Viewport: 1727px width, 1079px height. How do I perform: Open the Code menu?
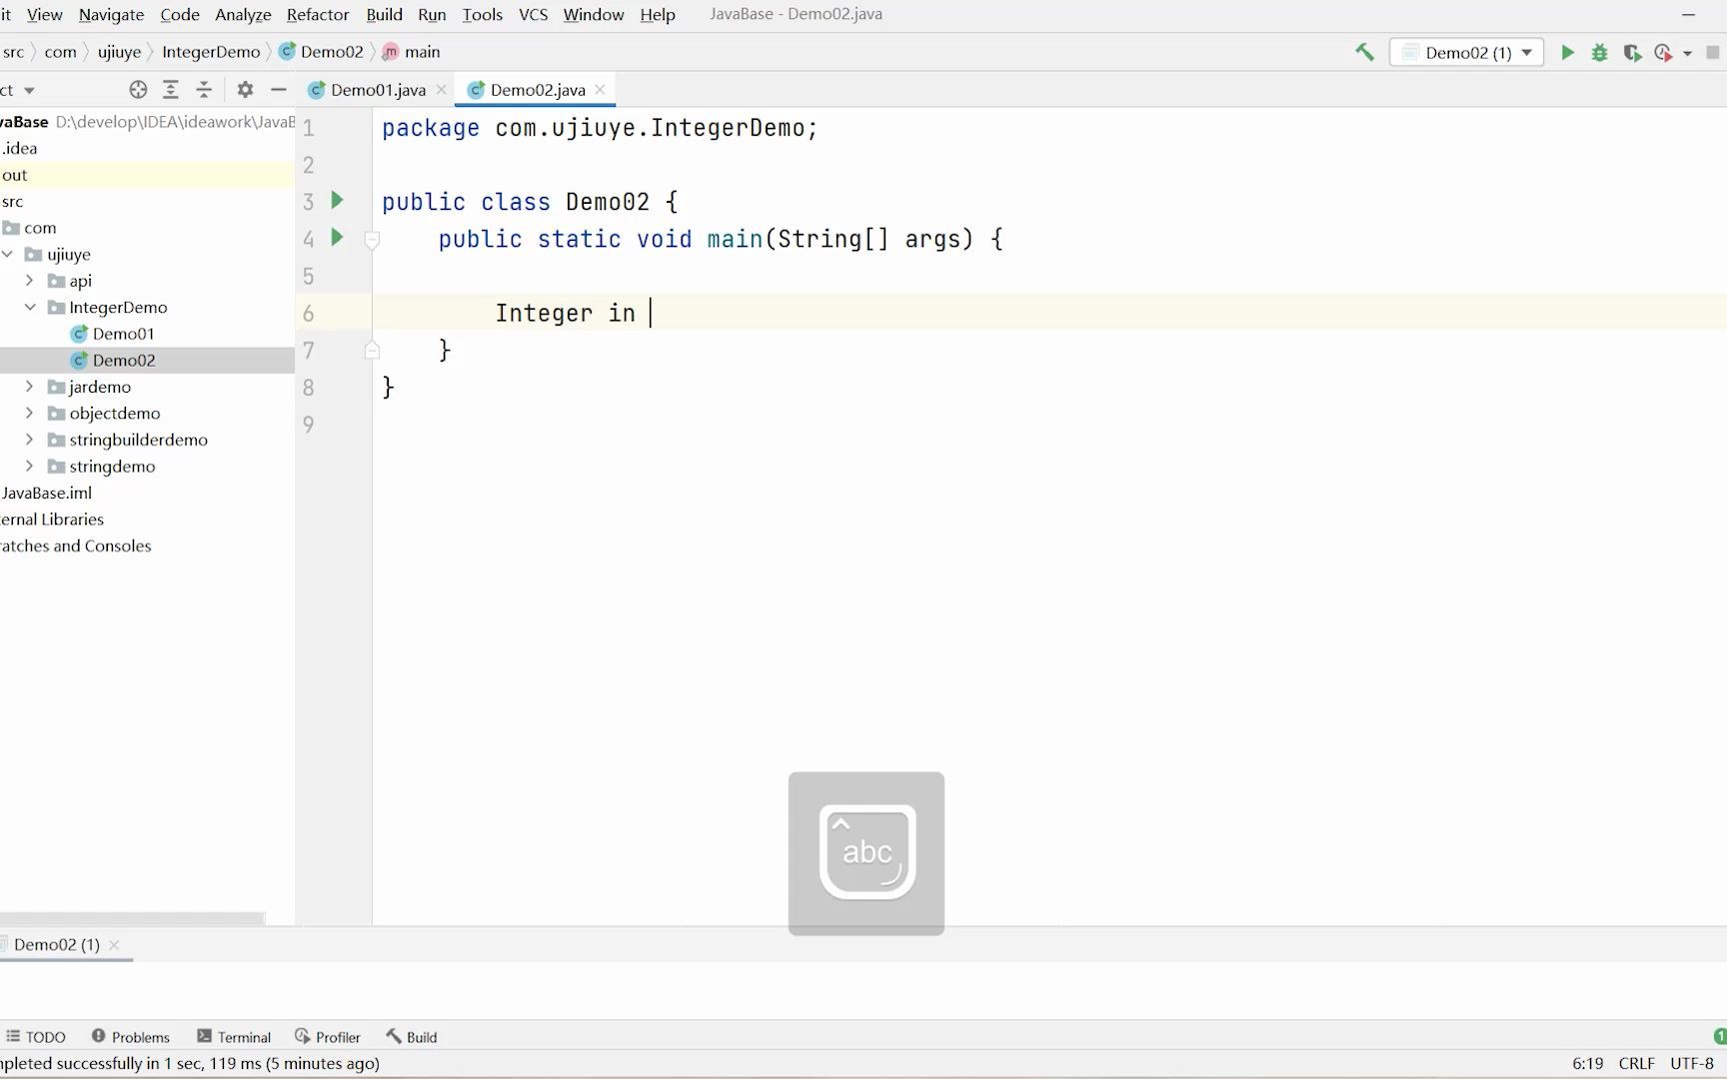[x=180, y=14]
